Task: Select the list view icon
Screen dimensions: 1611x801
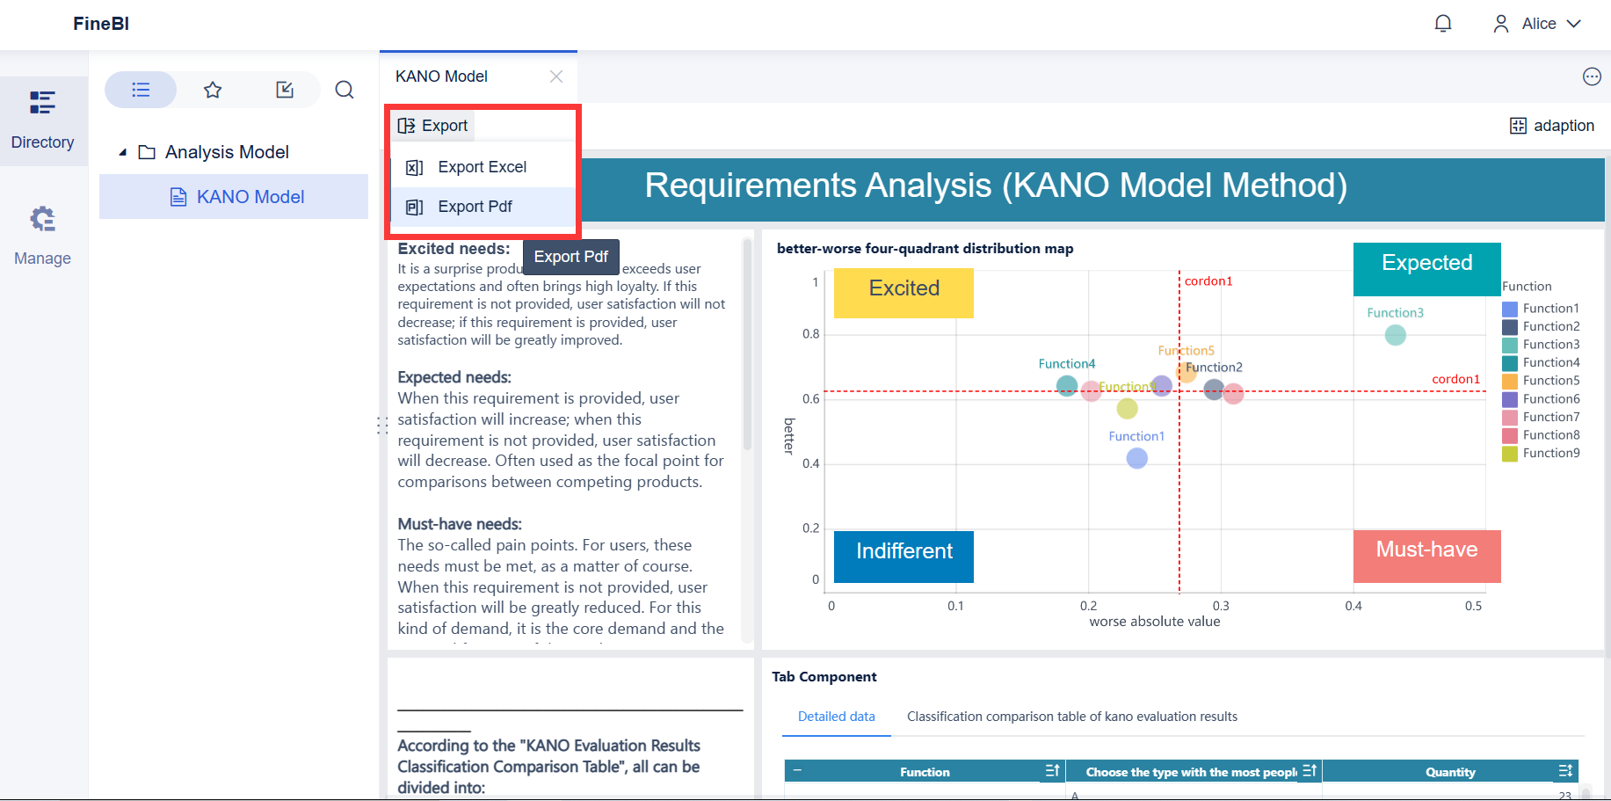Action: [x=141, y=90]
